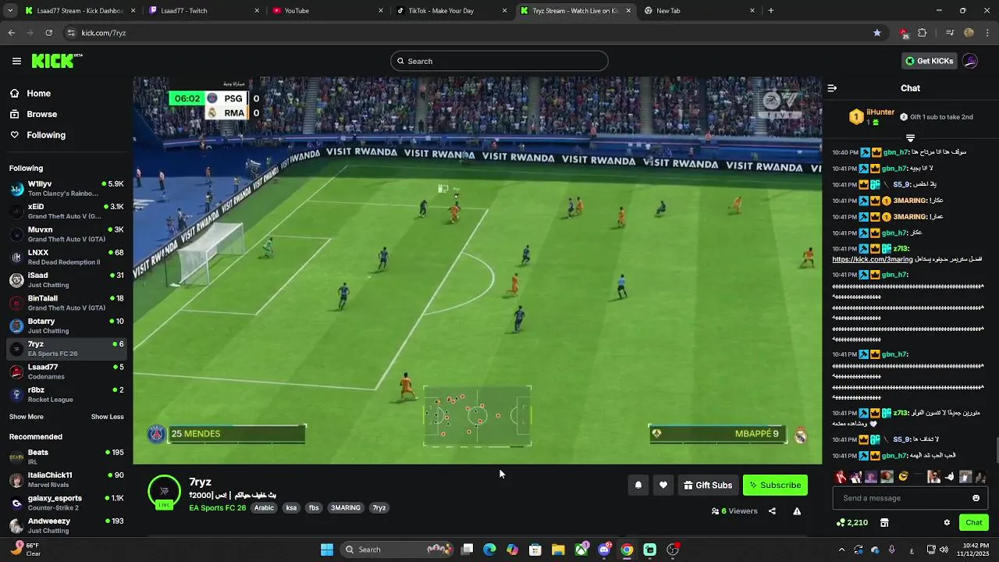Click Show More in Following list

[x=27, y=417]
